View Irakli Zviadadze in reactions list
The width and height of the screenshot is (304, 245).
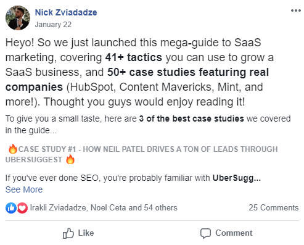(x=58, y=208)
